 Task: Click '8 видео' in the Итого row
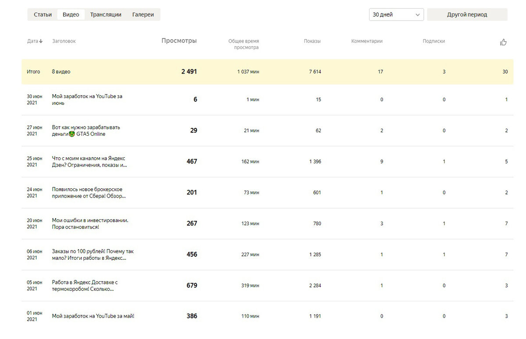point(61,71)
